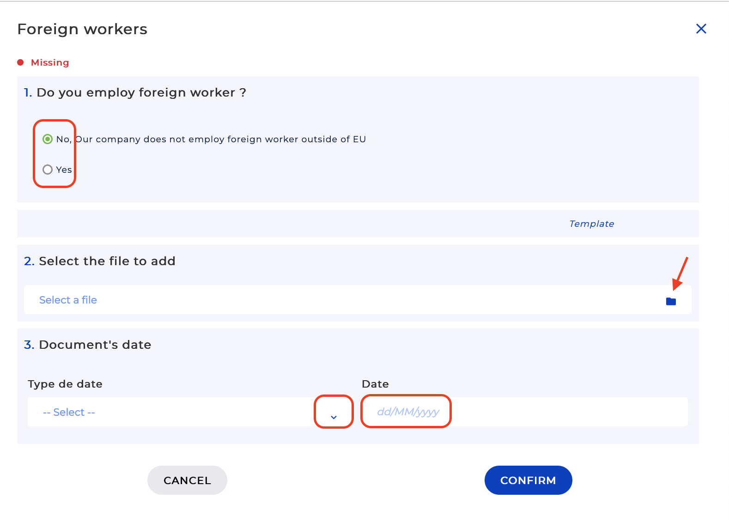Click the 'Type de date' label
This screenshot has width=729, height=522.
(x=65, y=384)
